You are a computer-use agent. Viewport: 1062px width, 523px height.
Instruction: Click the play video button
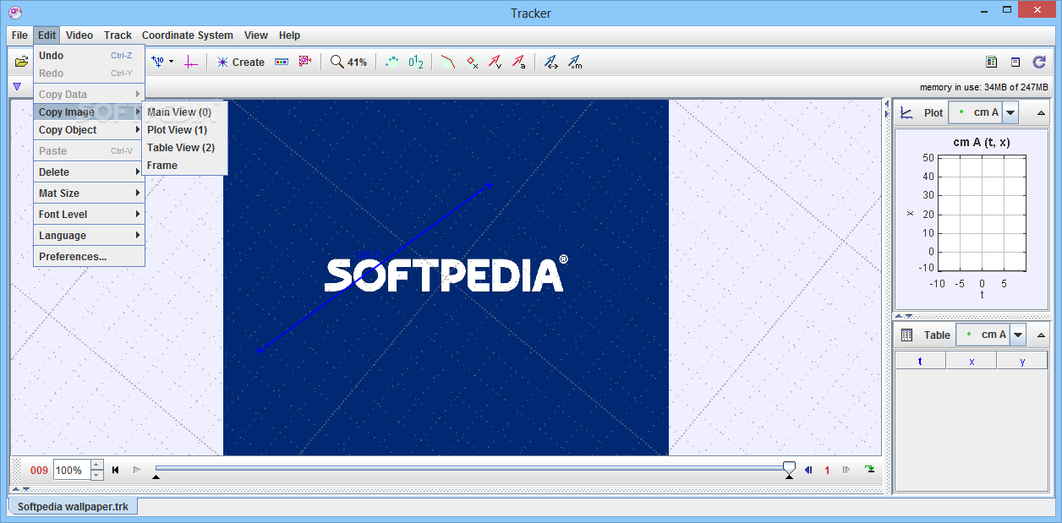click(x=137, y=470)
